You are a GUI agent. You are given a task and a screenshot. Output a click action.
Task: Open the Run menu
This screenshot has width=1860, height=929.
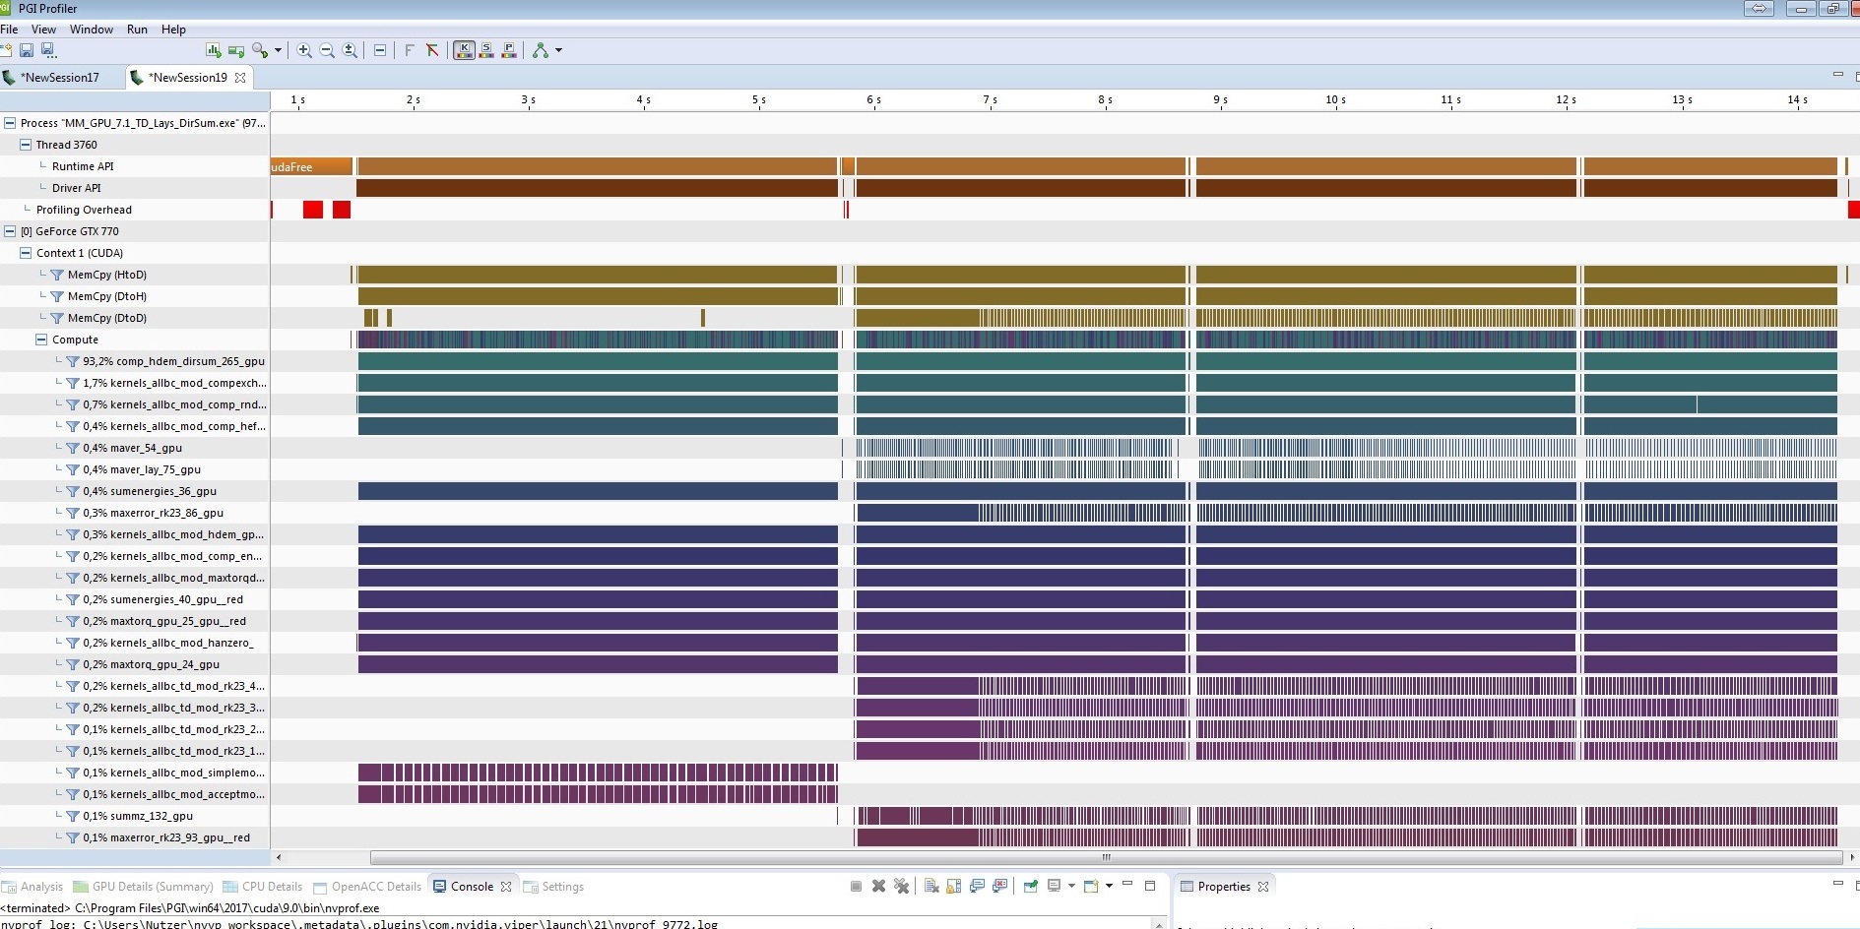(x=137, y=30)
